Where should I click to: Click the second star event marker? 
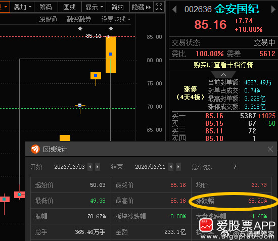coord(111,28)
